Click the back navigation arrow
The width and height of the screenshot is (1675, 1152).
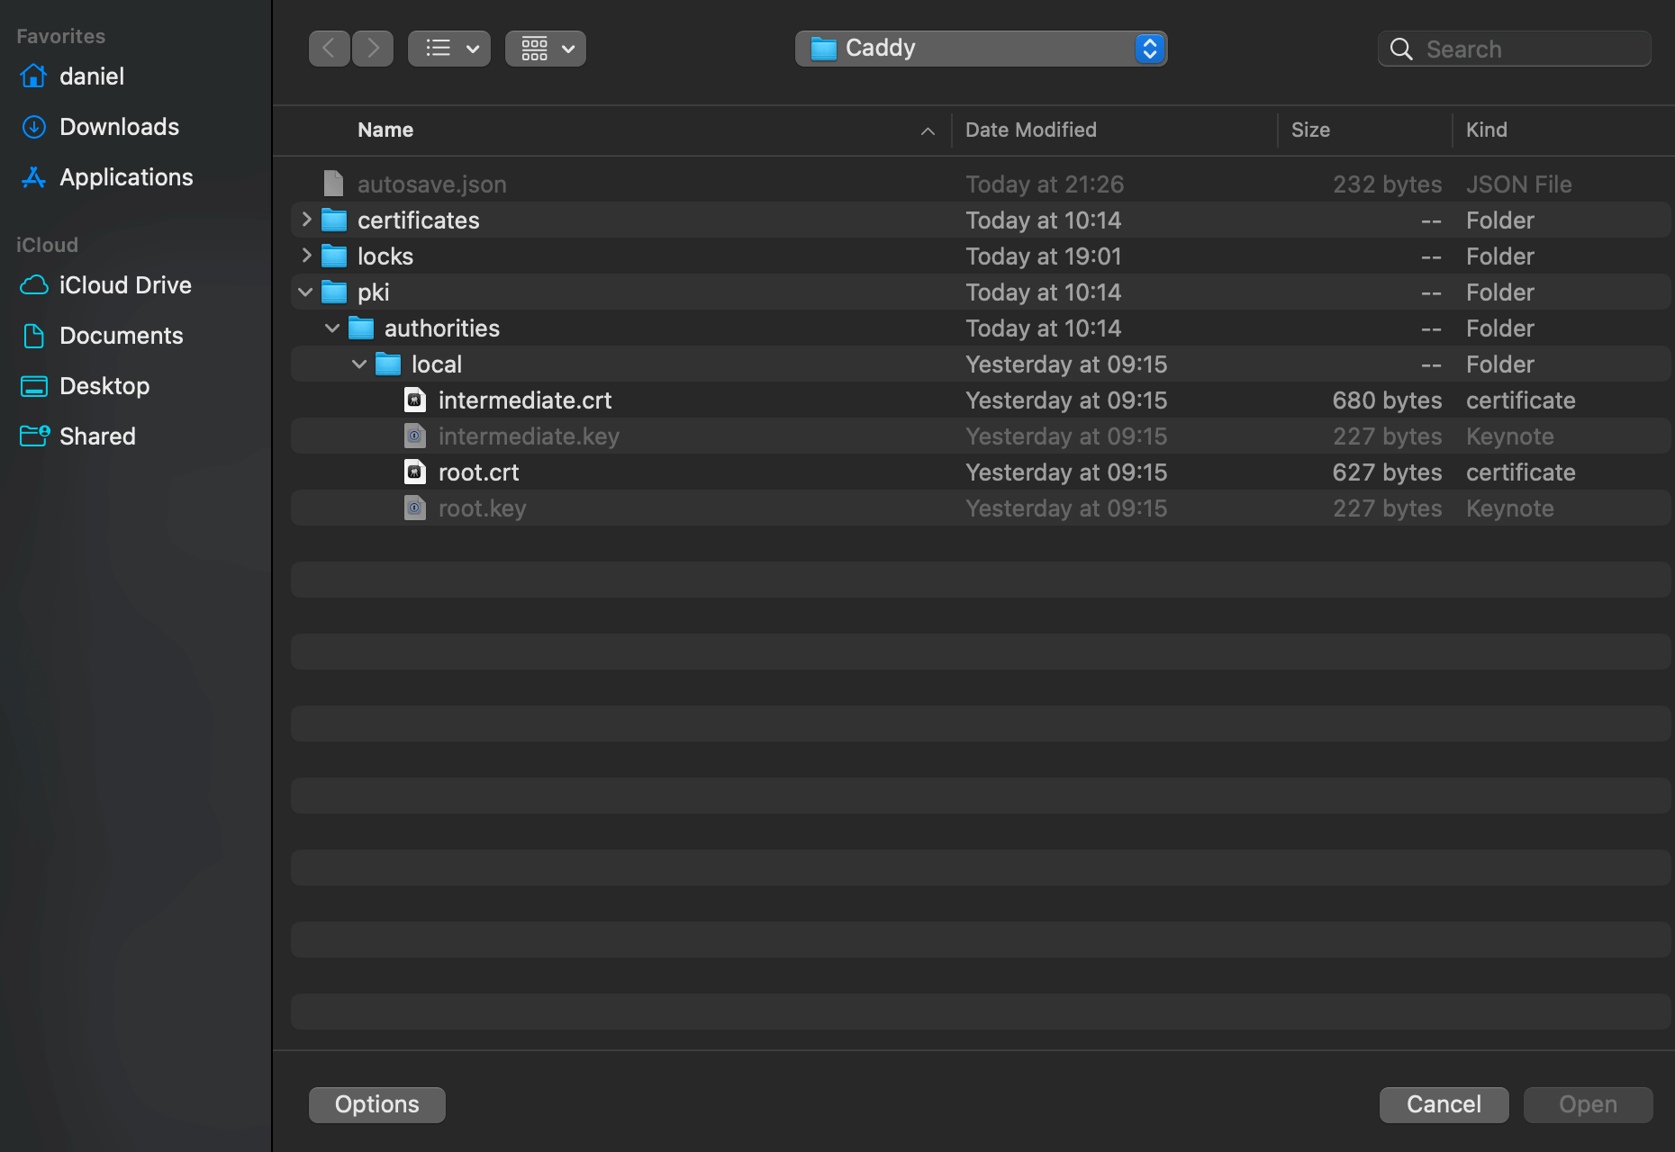(x=329, y=49)
